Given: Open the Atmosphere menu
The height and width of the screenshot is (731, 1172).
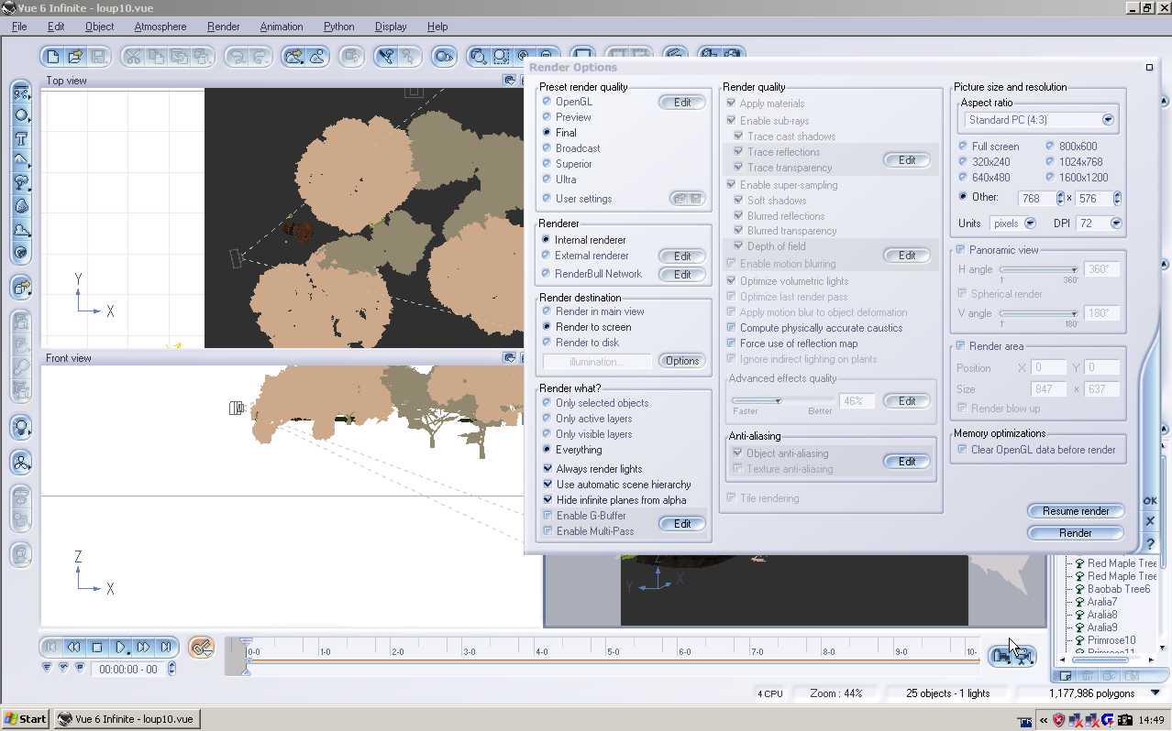Looking at the screenshot, I should coord(160,27).
